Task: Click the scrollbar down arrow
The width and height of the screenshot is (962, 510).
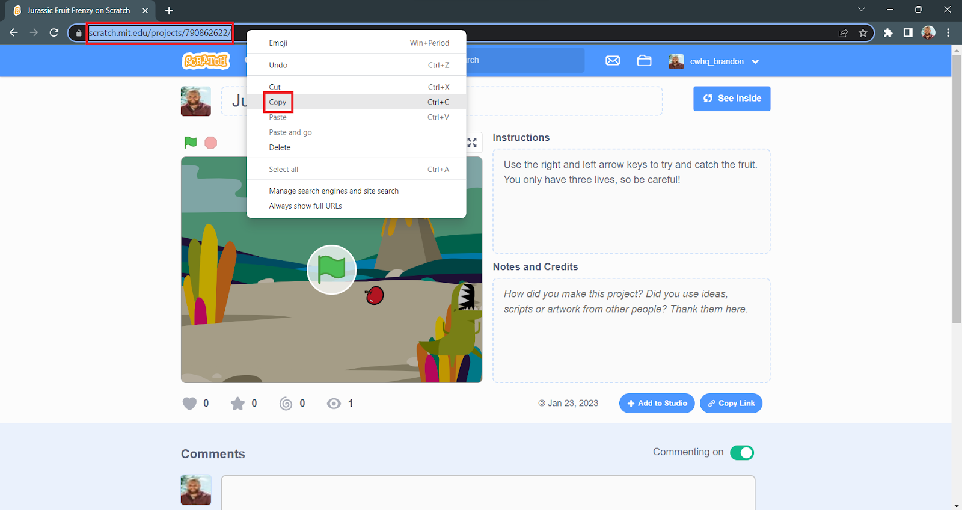Action: 957,505
